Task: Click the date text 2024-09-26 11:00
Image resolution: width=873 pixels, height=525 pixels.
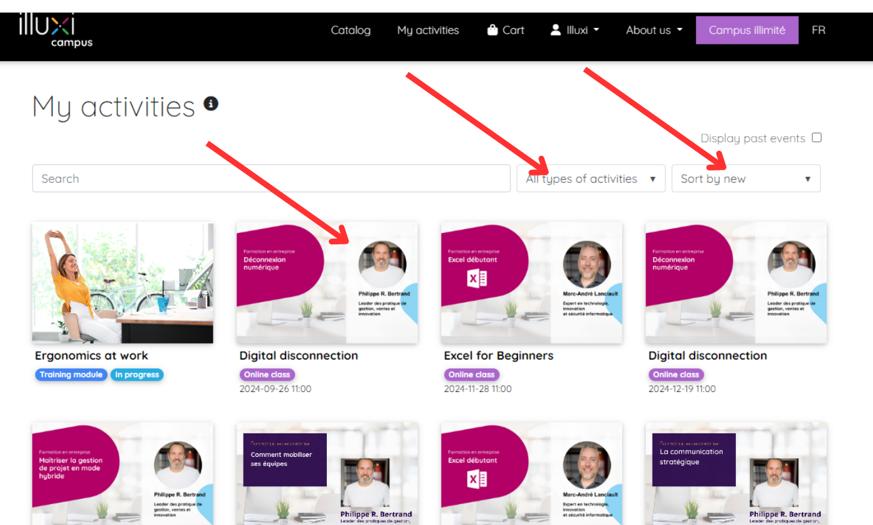Action: [275, 389]
